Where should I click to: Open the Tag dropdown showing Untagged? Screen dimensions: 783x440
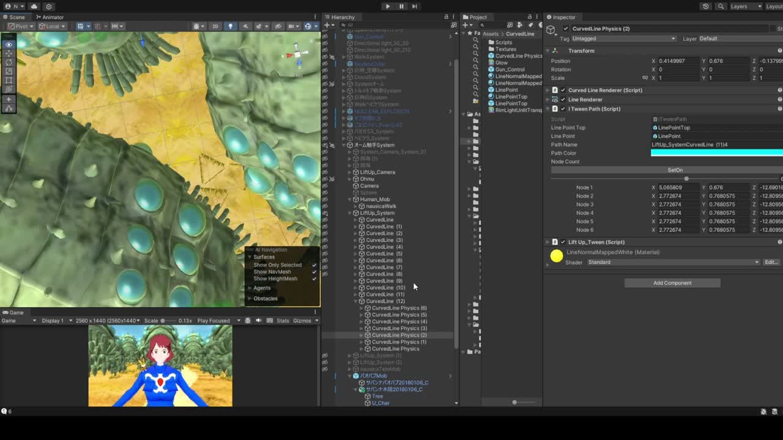pyautogui.click(x=624, y=38)
